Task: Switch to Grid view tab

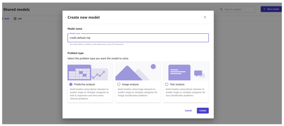Action: click(x=6, y=19)
